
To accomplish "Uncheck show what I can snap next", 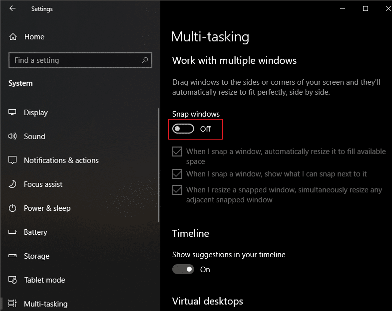I will [177, 174].
